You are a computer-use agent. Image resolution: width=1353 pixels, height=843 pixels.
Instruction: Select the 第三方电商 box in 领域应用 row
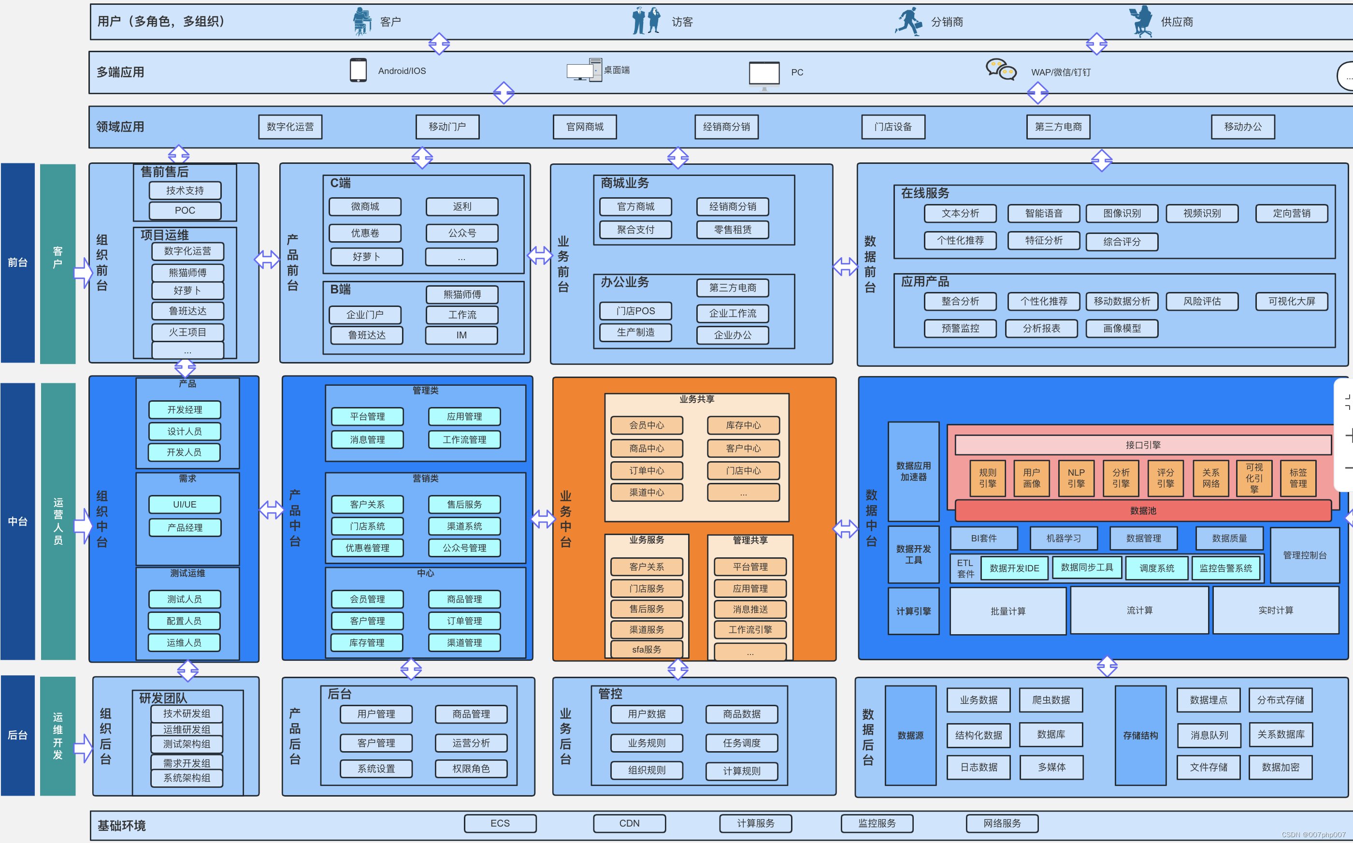pos(1058,127)
